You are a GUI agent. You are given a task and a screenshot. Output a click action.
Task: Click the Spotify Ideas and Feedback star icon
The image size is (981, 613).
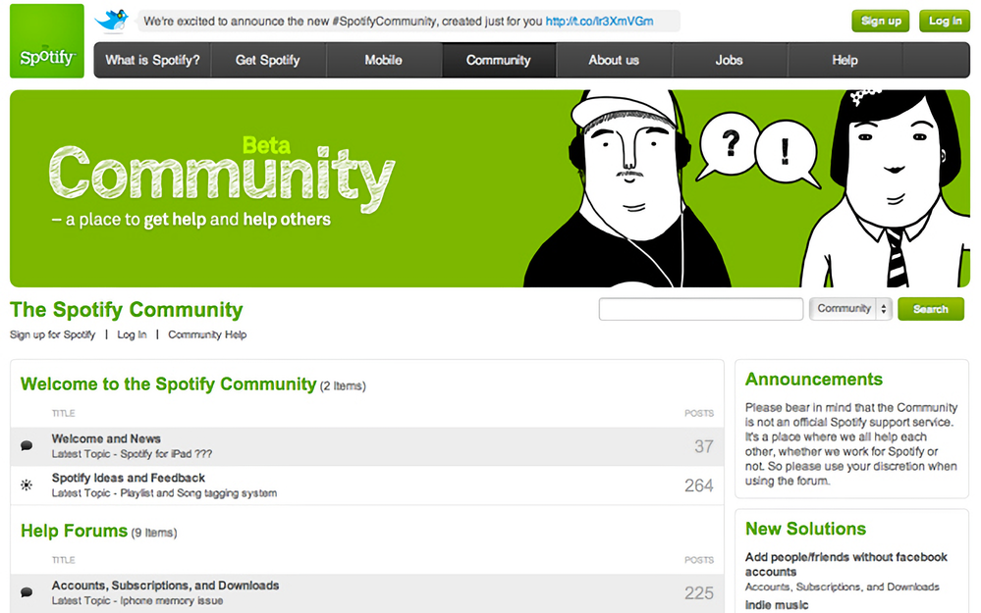[x=27, y=485]
